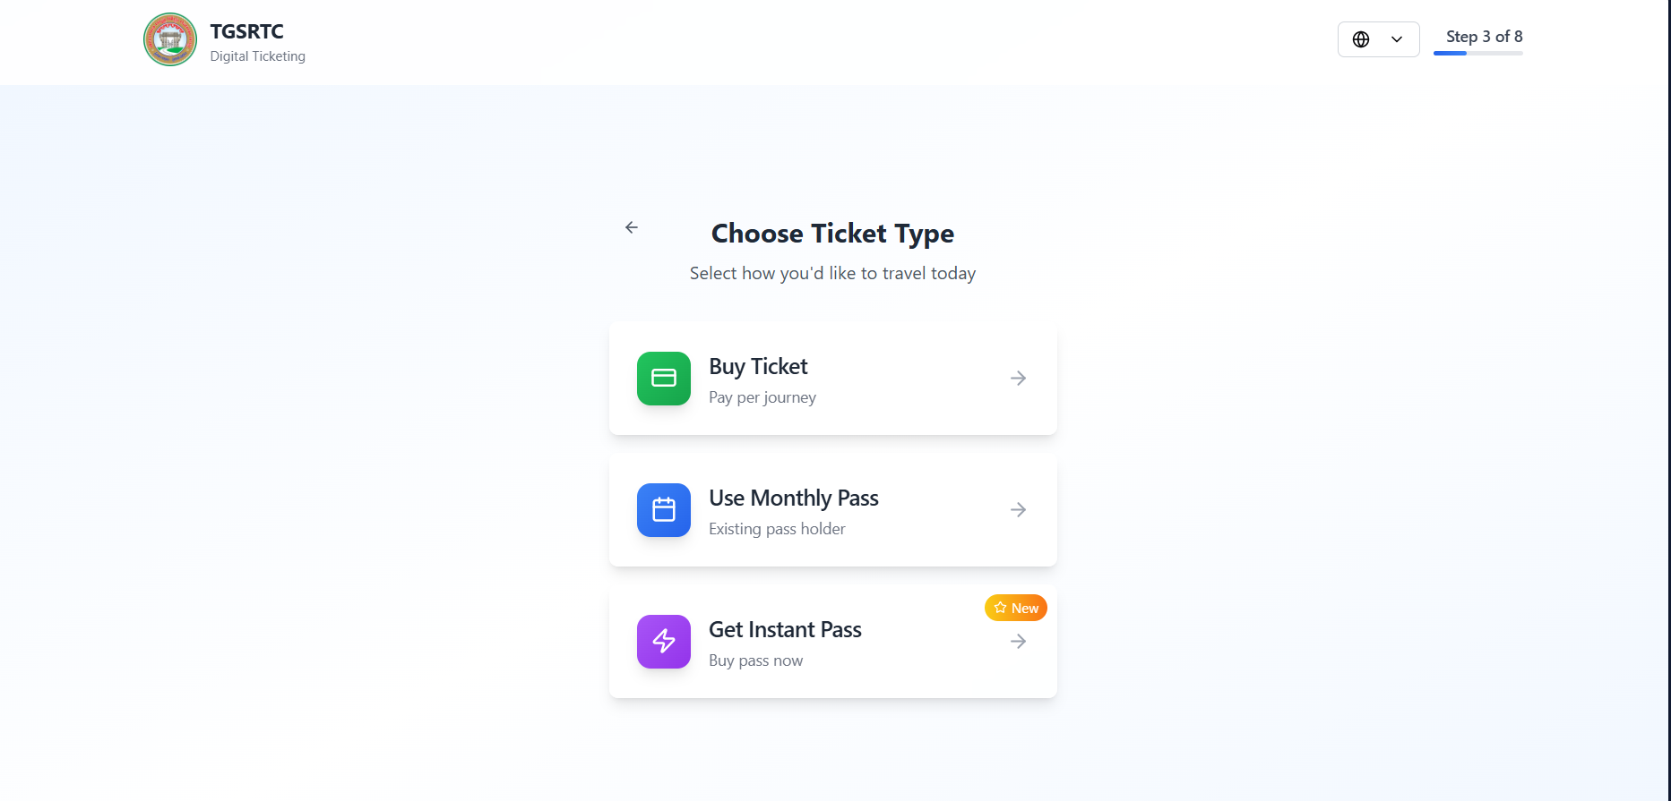Click the back arrow above Choose Ticket Type
The height and width of the screenshot is (801, 1671).
pos(632,227)
